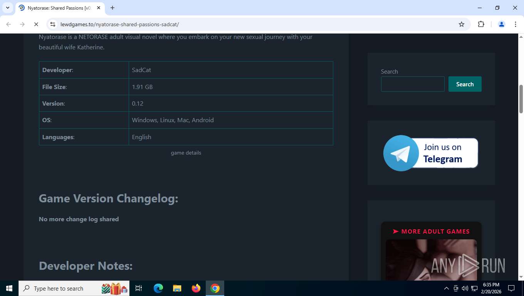Open Chrome three-dot menu

coord(516,24)
